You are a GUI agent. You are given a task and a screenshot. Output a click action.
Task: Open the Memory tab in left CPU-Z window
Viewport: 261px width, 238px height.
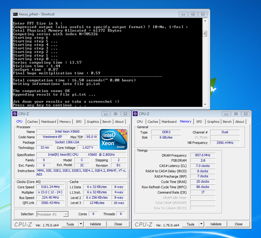[65, 122]
